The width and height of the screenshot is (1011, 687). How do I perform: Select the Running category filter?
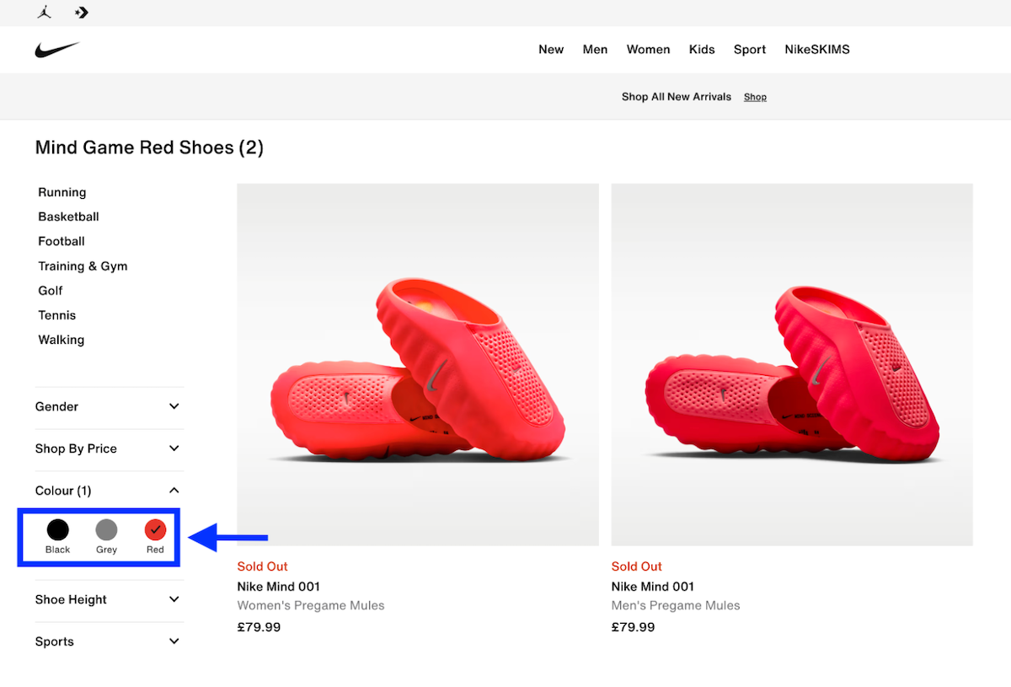point(62,192)
